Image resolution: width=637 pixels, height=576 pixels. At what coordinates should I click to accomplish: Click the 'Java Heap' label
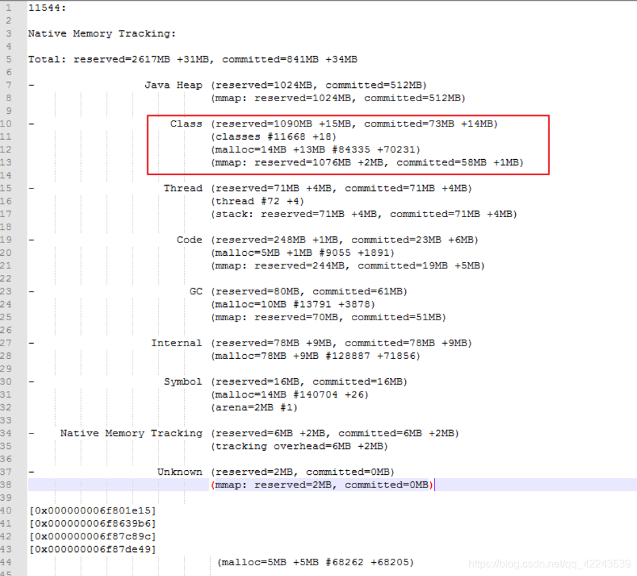point(173,85)
